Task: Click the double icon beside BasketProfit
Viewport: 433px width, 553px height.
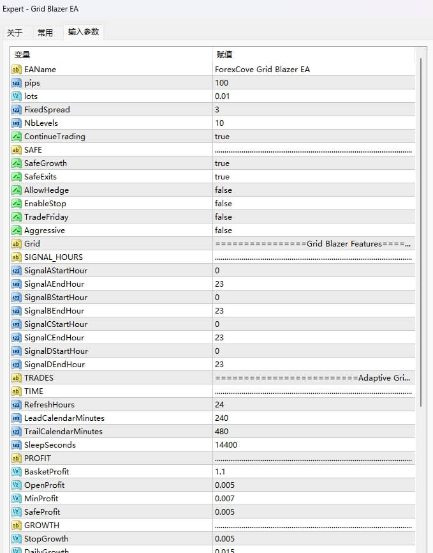Action: point(17,472)
